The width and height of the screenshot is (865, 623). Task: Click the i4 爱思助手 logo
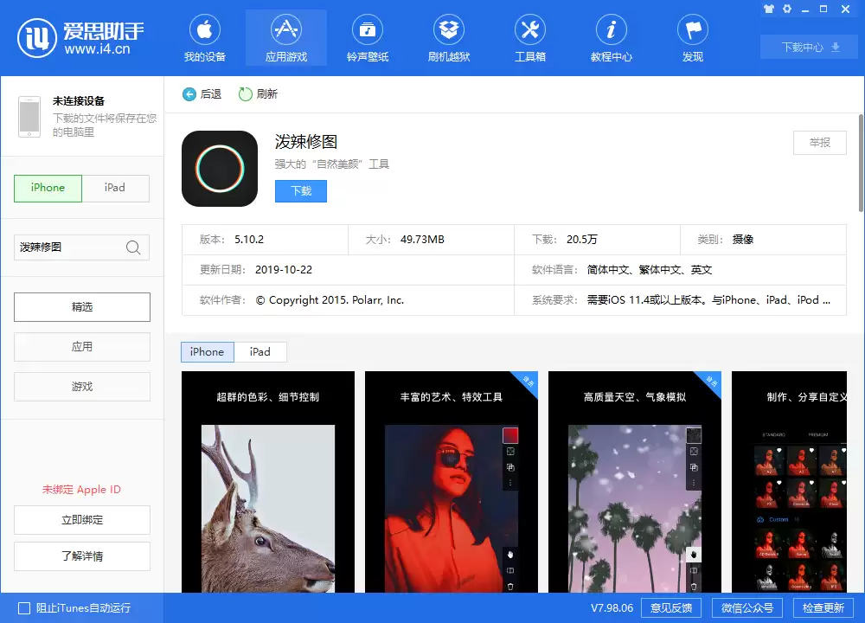pos(81,38)
